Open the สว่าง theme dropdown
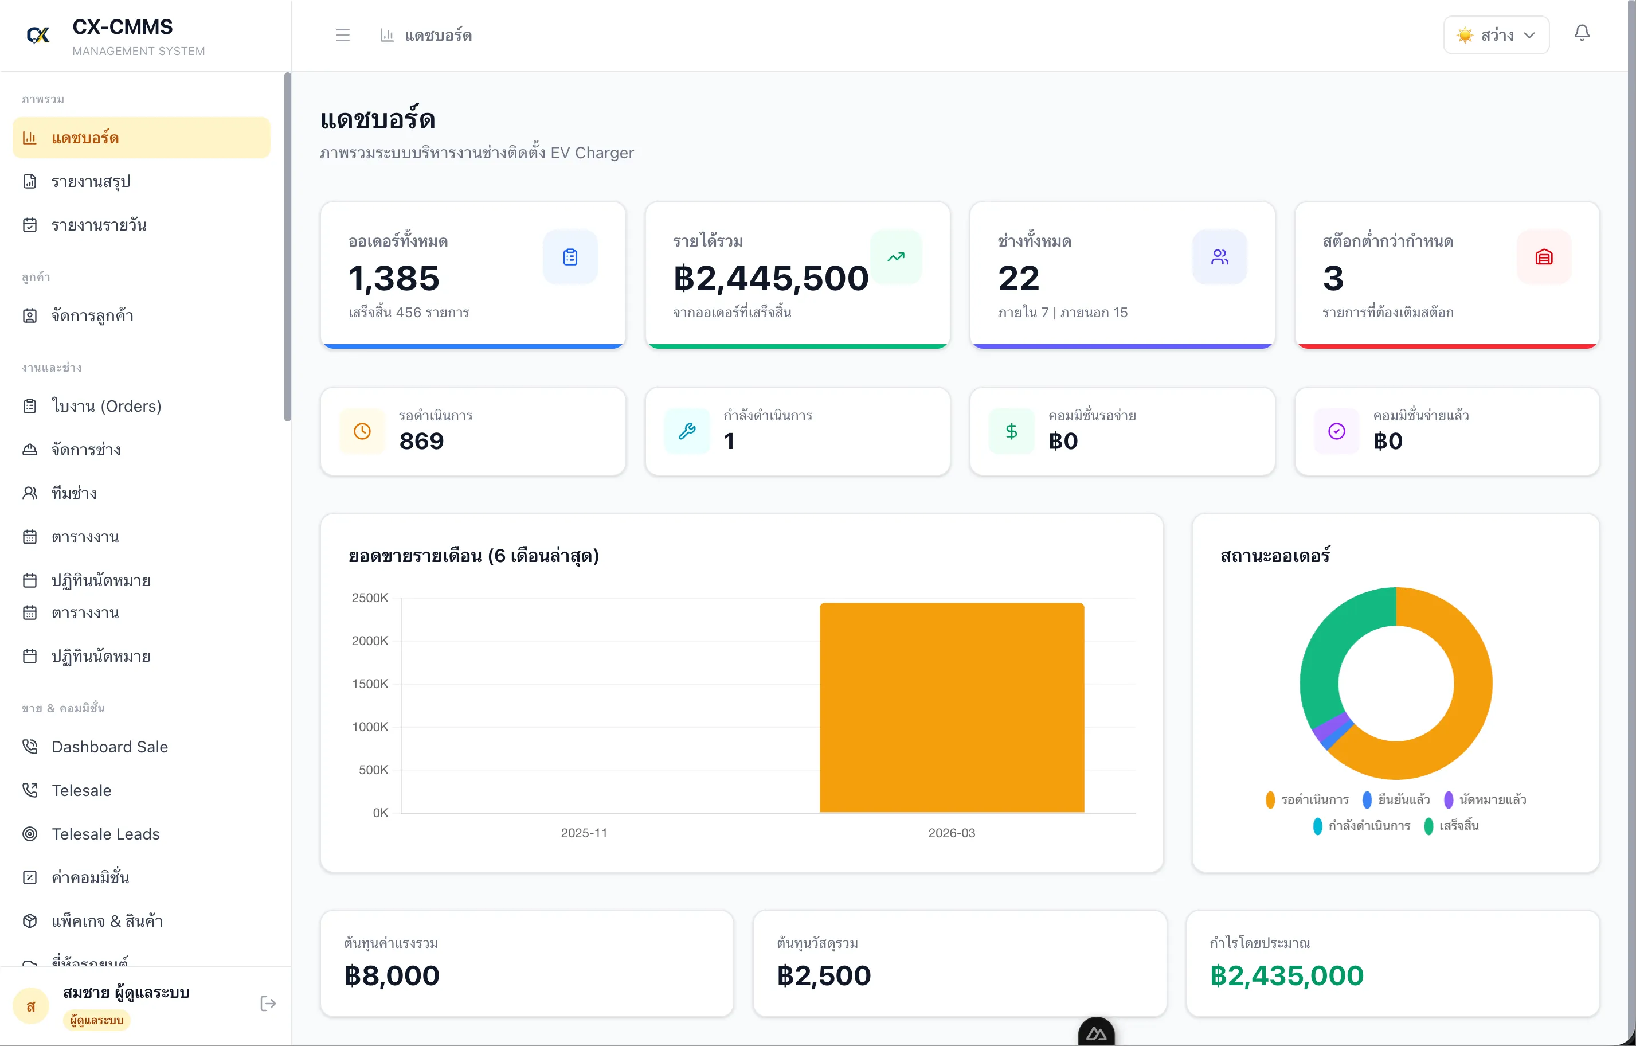The width and height of the screenshot is (1636, 1046). point(1496,34)
